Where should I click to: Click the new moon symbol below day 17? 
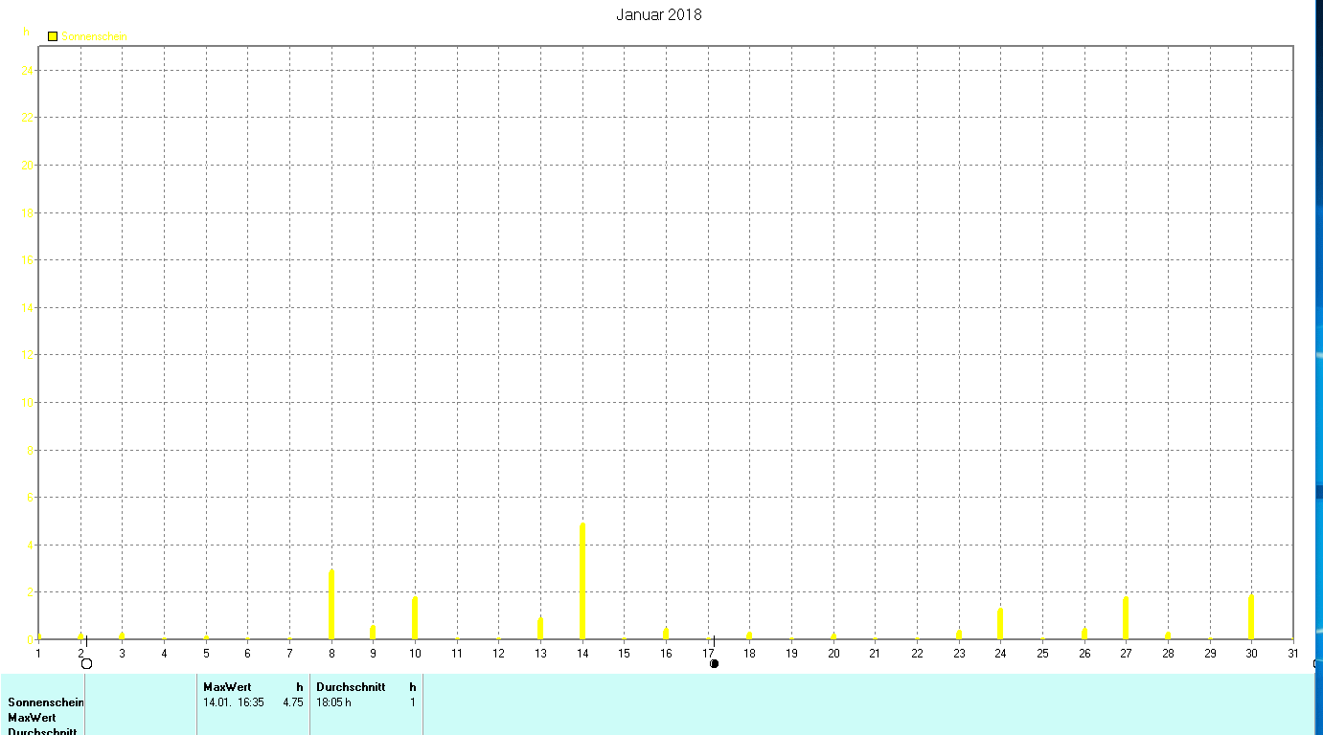pyautogui.click(x=714, y=663)
